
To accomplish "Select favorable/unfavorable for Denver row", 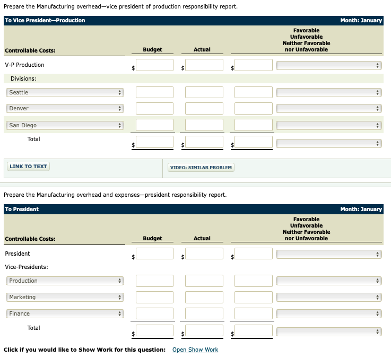I will [328, 108].
